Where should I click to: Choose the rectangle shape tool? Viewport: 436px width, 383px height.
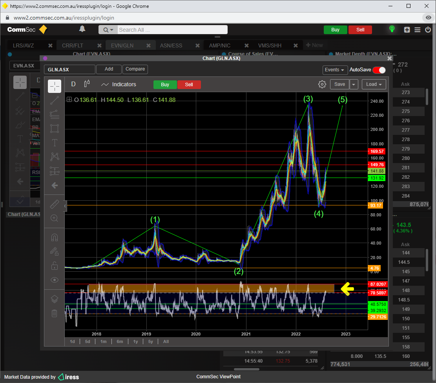(x=55, y=129)
